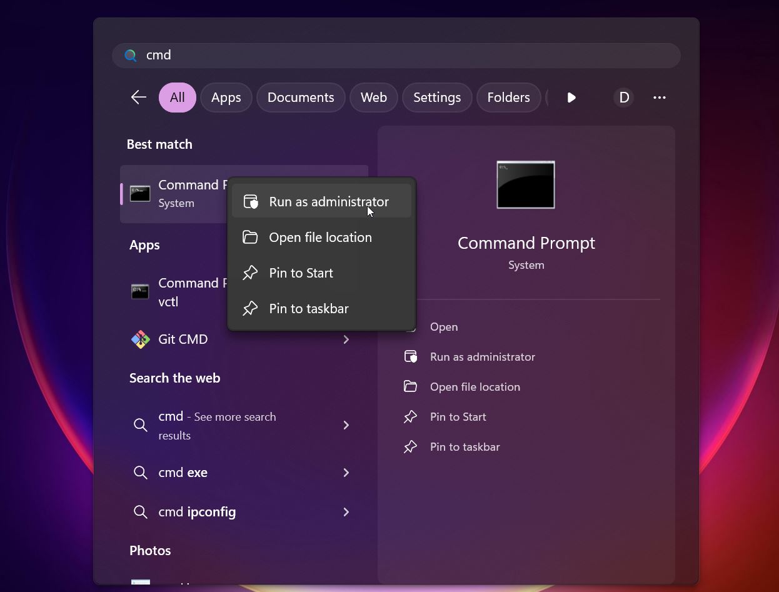Click the Pin to taskbar pin icon in context menu

[x=250, y=308]
